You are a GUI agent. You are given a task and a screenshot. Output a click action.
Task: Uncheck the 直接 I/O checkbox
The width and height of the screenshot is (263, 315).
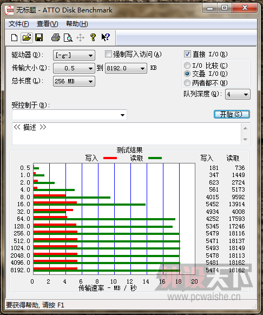[187, 54]
